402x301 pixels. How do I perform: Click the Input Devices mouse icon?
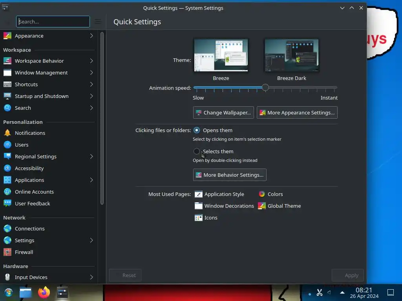coord(7,277)
